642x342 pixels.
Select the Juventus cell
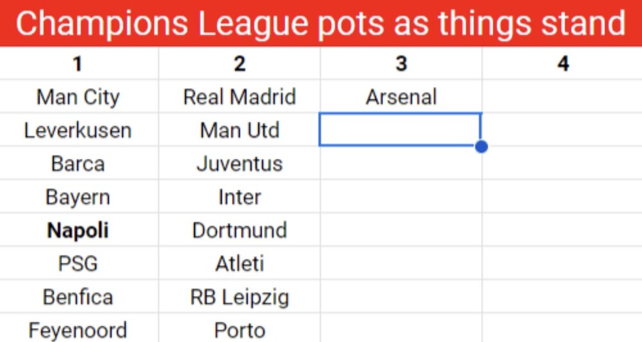[x=239, y=164]
